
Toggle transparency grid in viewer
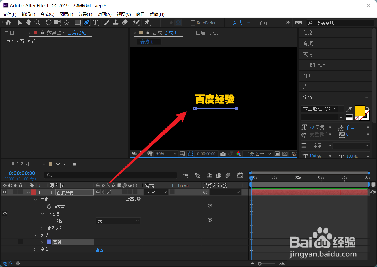click(x=285, y=154)
